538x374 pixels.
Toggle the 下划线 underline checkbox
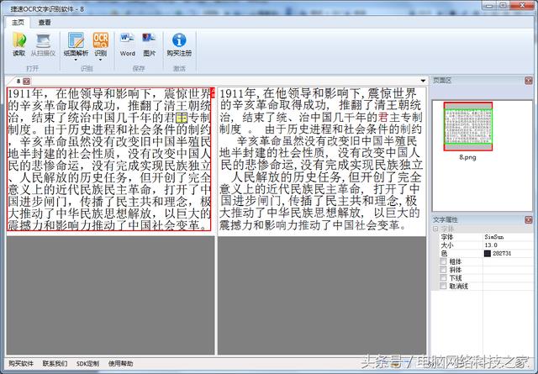442,277
